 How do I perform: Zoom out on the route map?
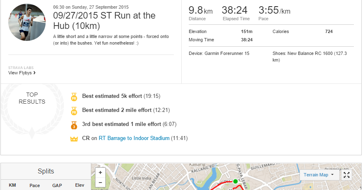point(100,182)
